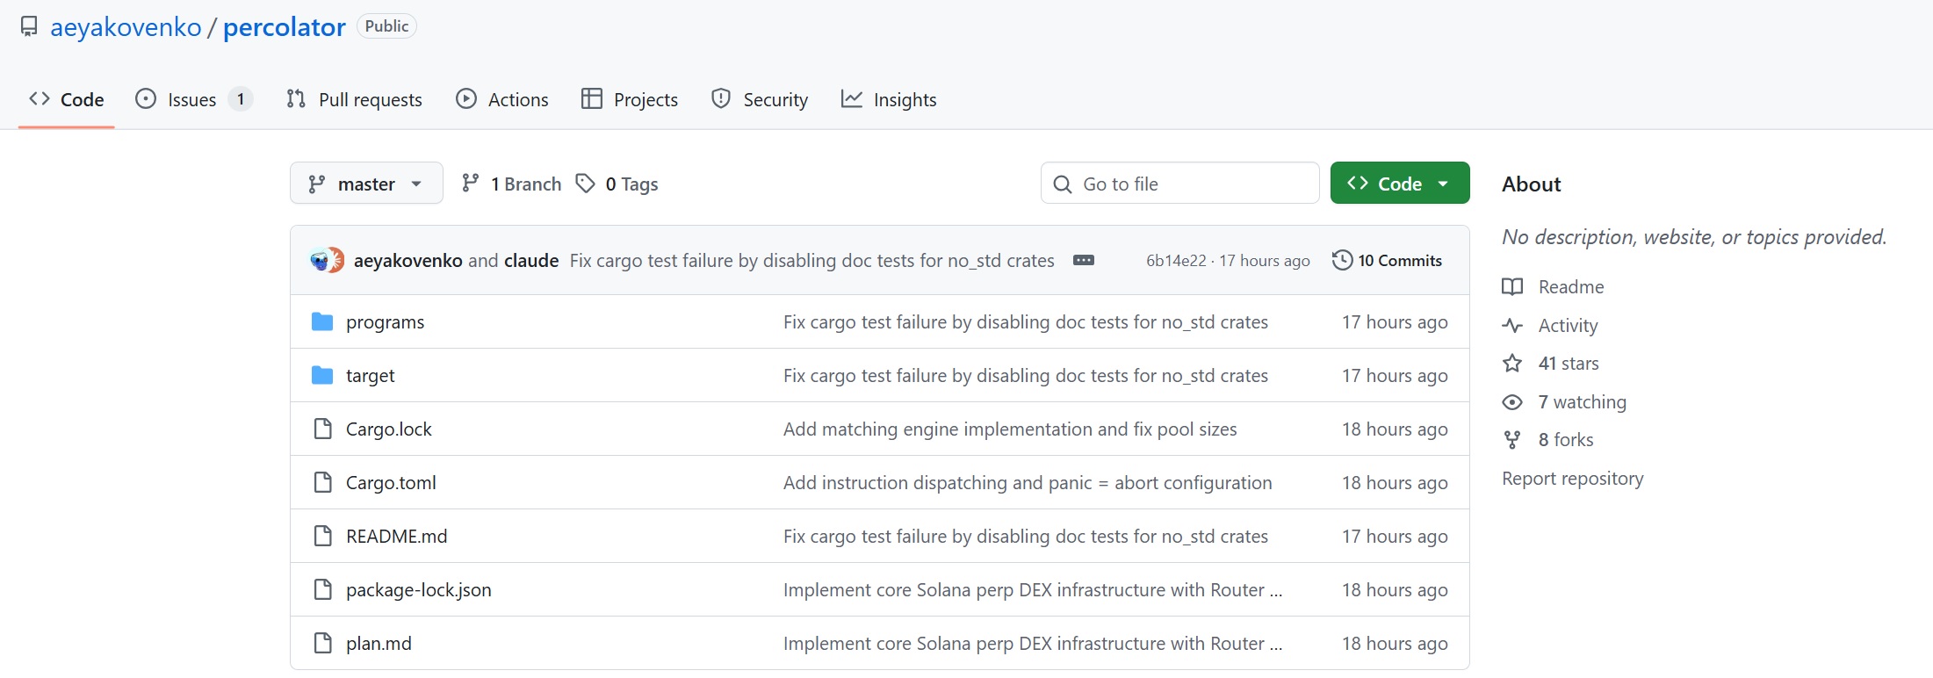Viewport: 1933px width, 678px height.
Task: Click the Report repository link
Action: (x=1572, y=479)
